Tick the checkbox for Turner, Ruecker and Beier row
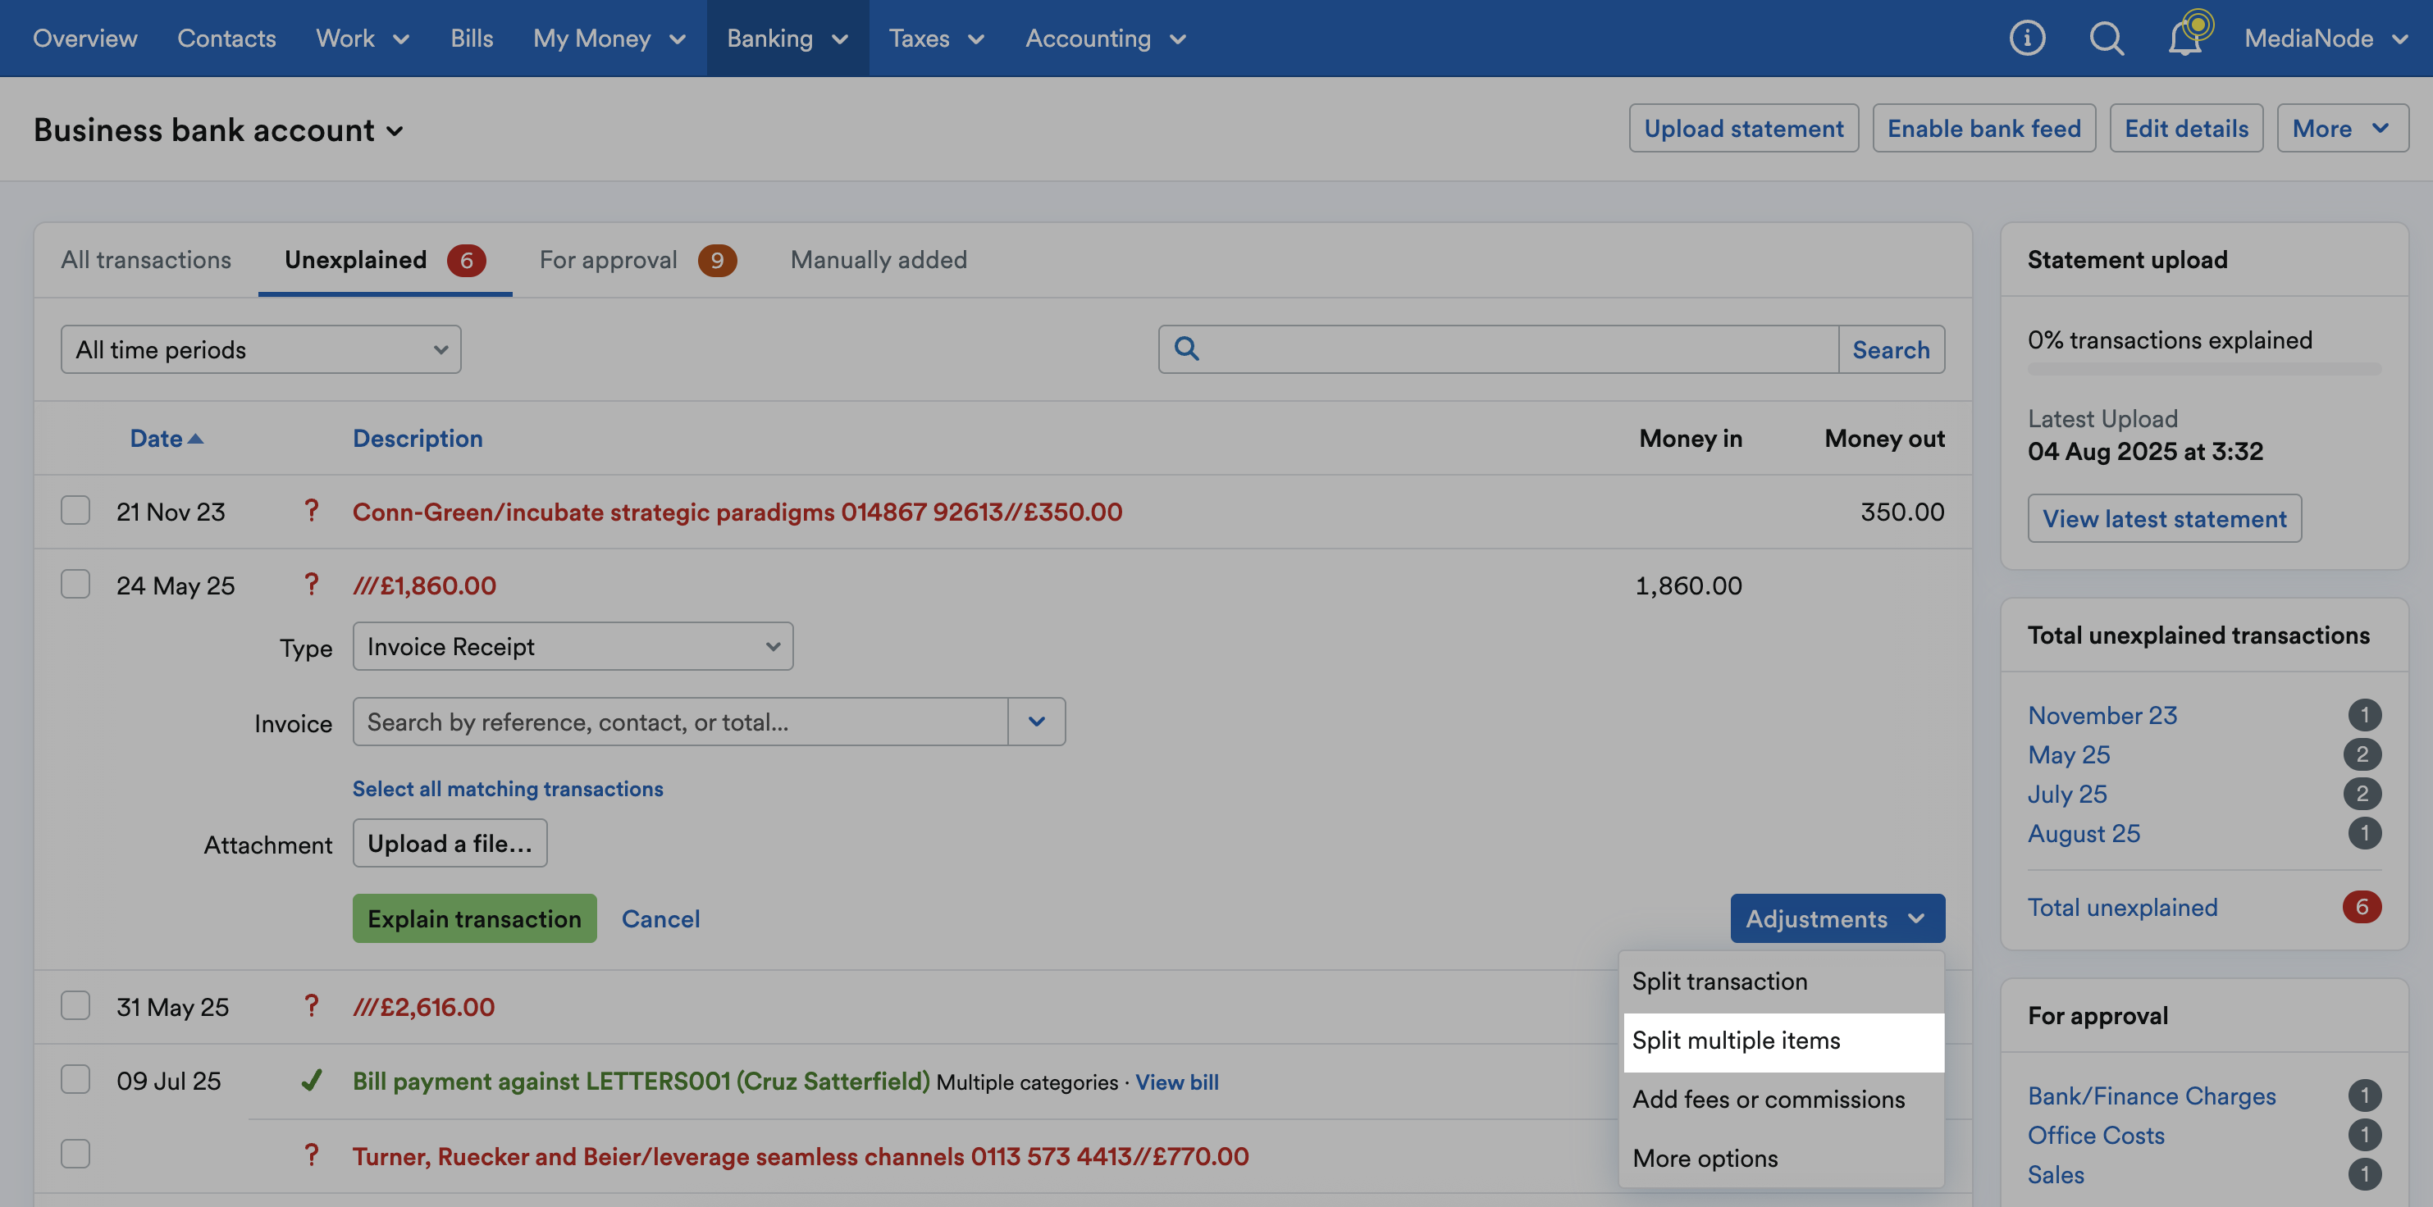 pos(75,1153)
